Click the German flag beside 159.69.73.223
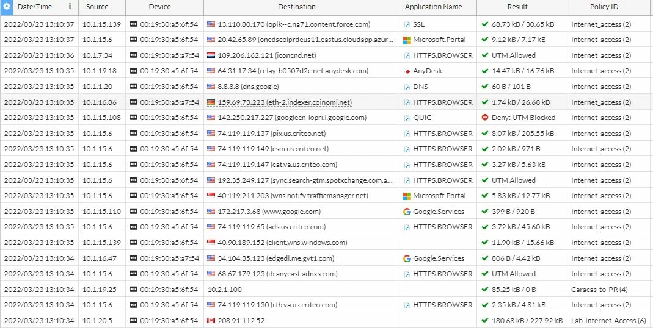 coord(211,102)
